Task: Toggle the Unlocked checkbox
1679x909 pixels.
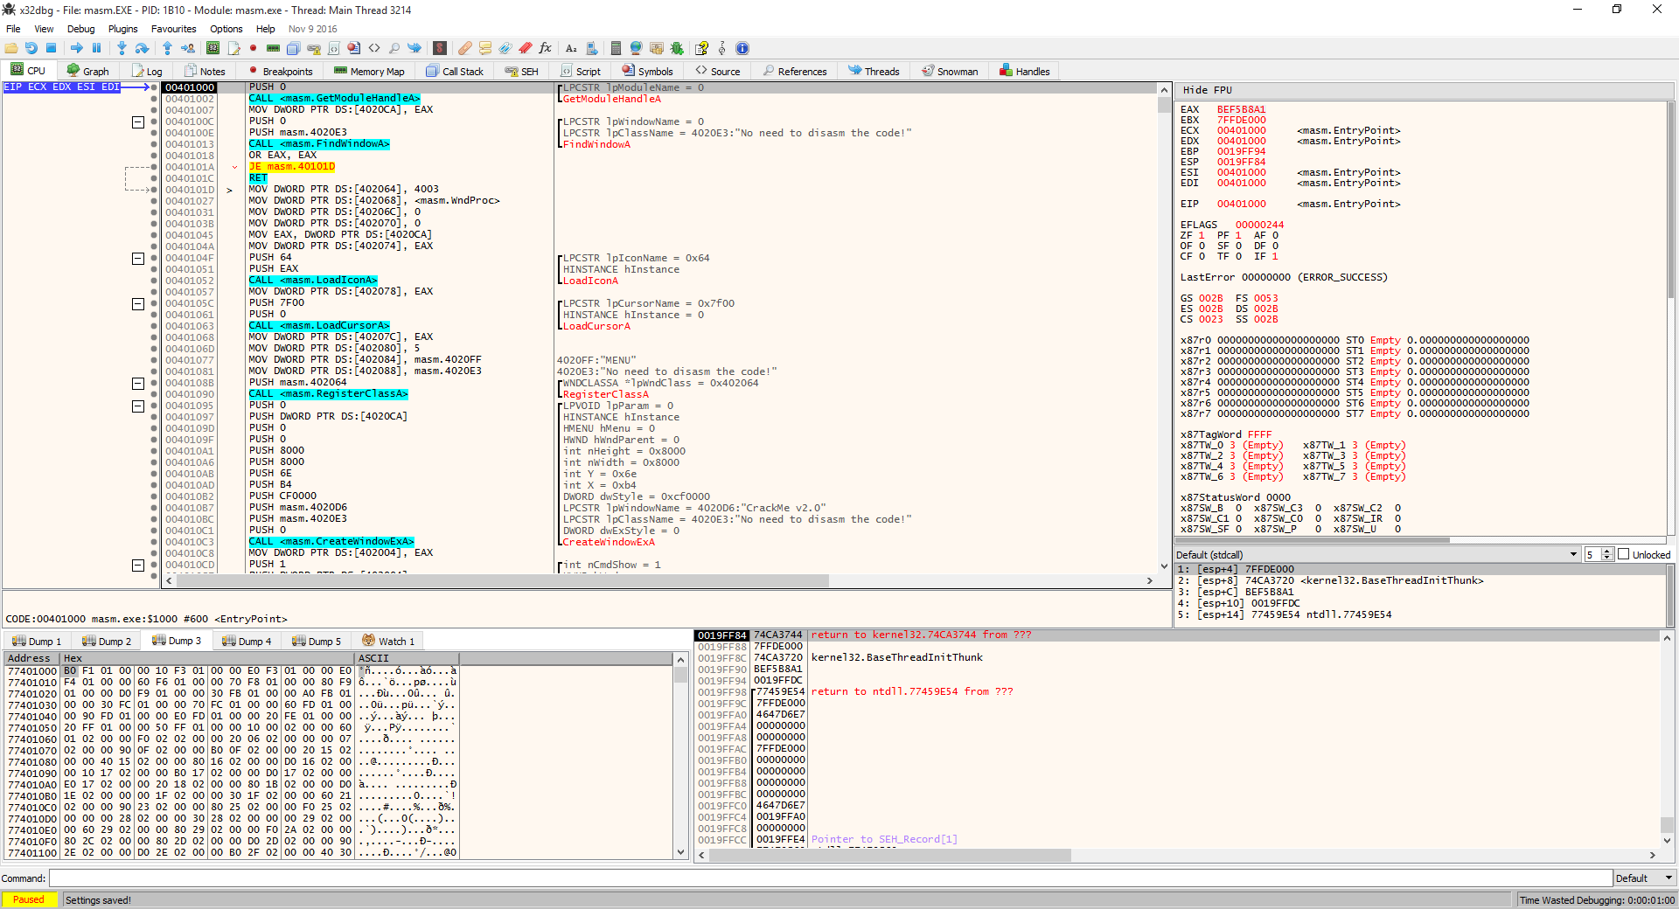Action: 1623,554
